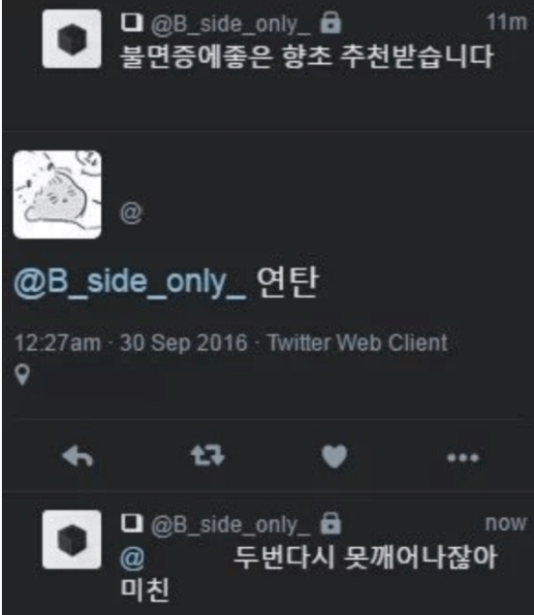Click the small square icon in the bottom reply
534x615 pixels.
tap(131, 523)
